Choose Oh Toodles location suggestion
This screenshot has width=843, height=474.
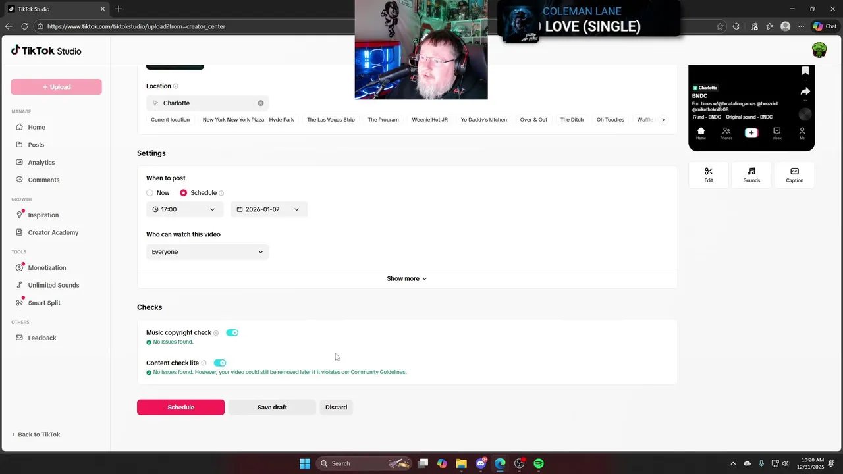[610, 120]
